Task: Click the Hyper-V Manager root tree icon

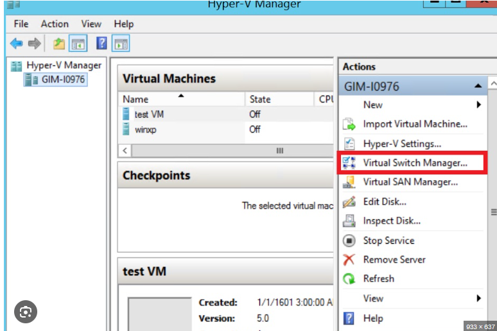Action: 17,66
